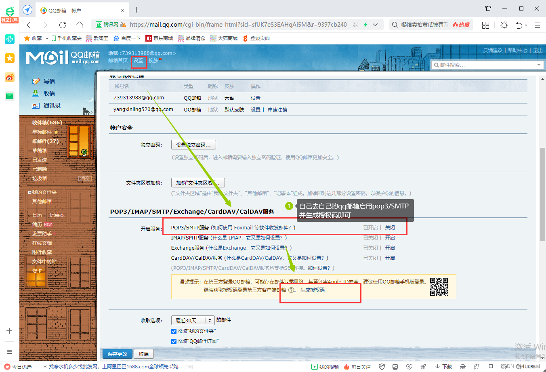Click the 设置独立密码 button

(x=193, y=145)
